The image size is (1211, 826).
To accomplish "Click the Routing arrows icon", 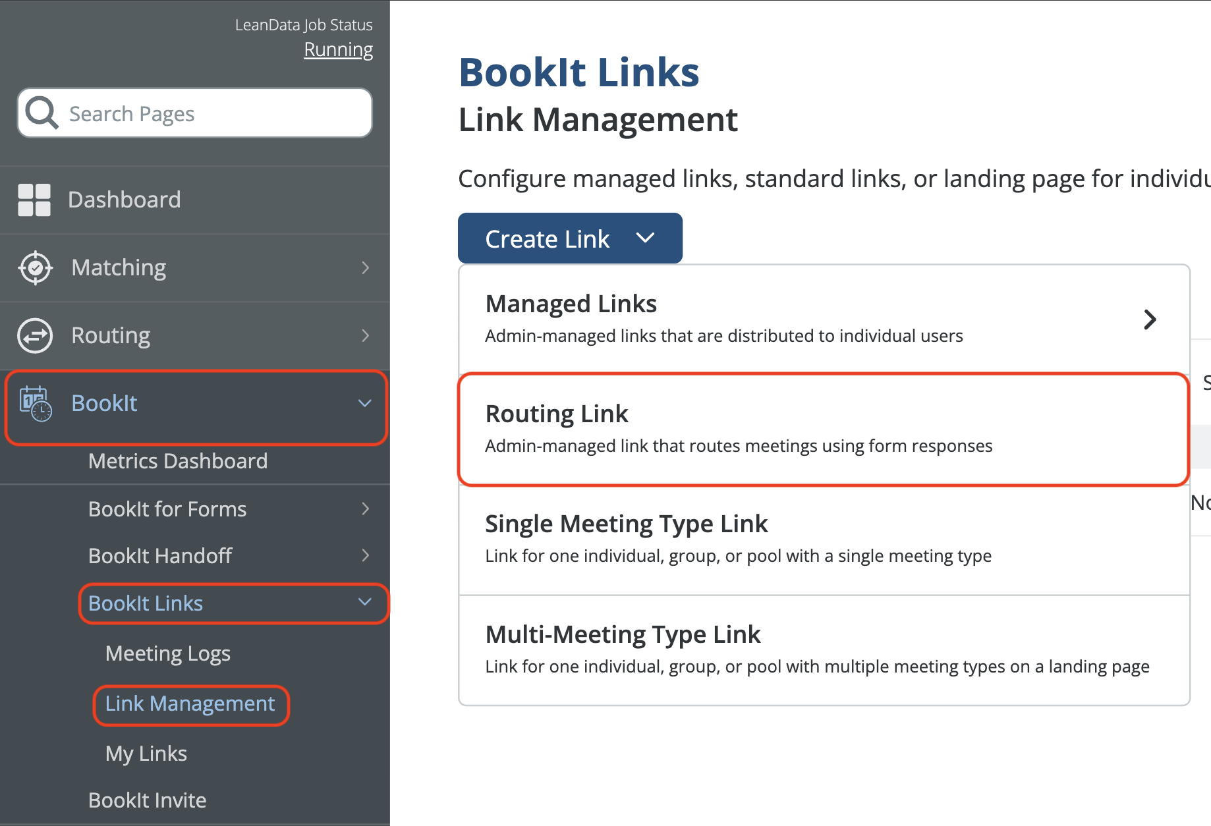I will 35,336.
